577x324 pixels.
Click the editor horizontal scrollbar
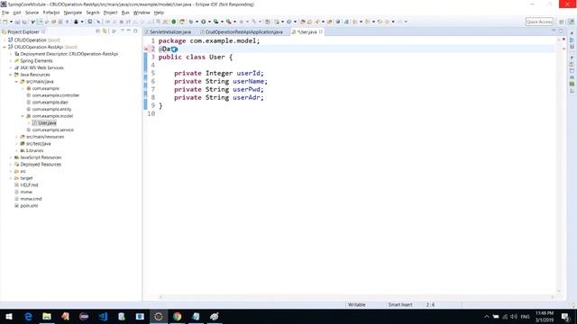(x=356, y=297)
